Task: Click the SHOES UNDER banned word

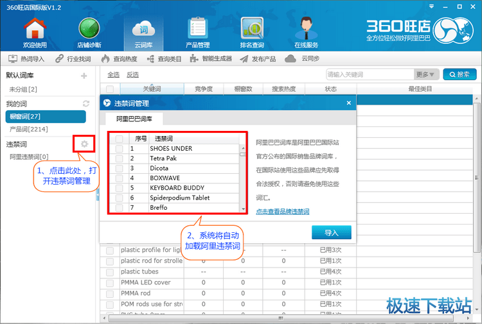Action: pos(171,148)
